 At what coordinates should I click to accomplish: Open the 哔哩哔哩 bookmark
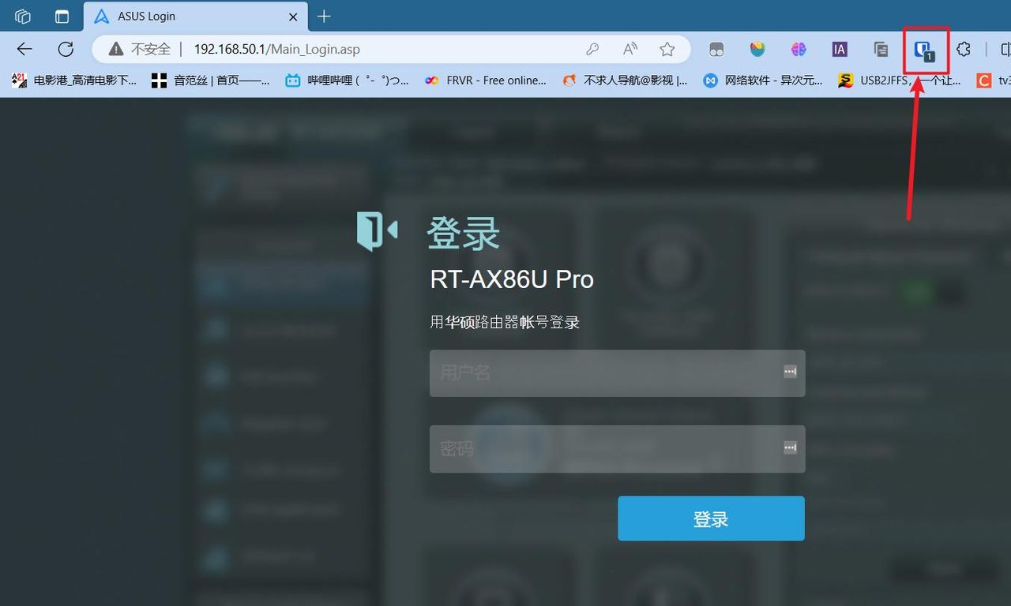pyautogui.click(x=348, y=80)
